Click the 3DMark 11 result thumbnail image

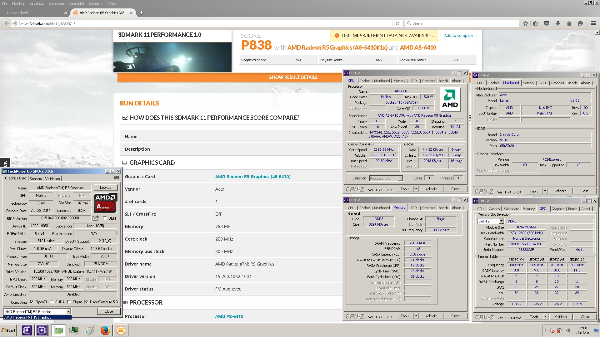click(x=172, y=57)
